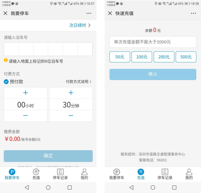Image resolution: width=201 pixels, height=193 pixels.
Task: Tap the 00小时 value
Action: tap(26, 105)
